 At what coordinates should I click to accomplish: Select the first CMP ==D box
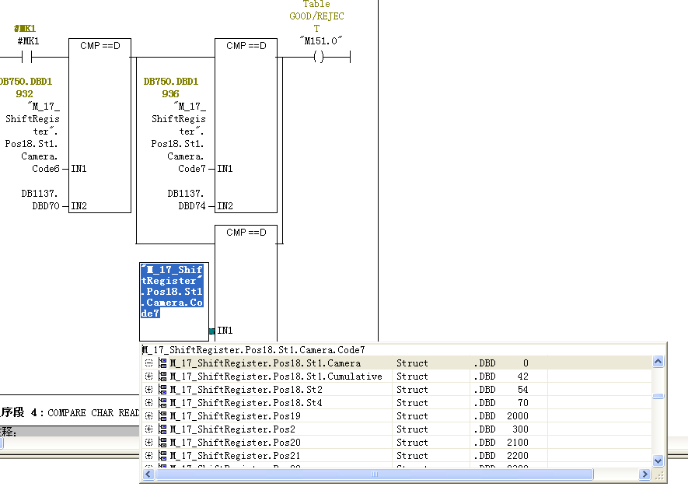click(100, 125)
